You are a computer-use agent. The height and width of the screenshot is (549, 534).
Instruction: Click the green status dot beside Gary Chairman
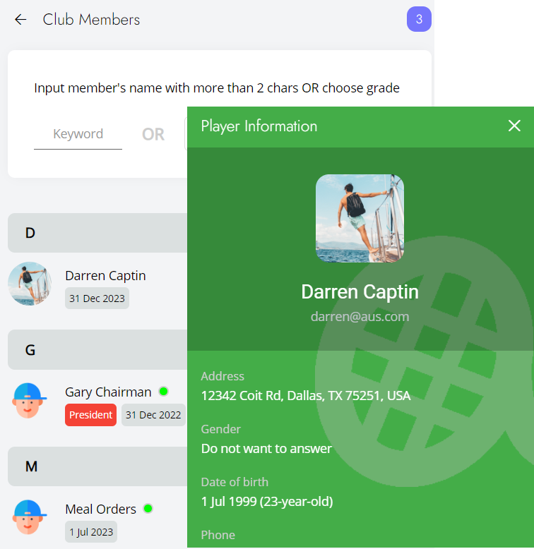163,391
